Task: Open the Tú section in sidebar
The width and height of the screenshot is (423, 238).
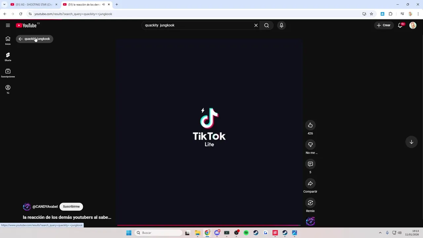Action: [8, 89]
